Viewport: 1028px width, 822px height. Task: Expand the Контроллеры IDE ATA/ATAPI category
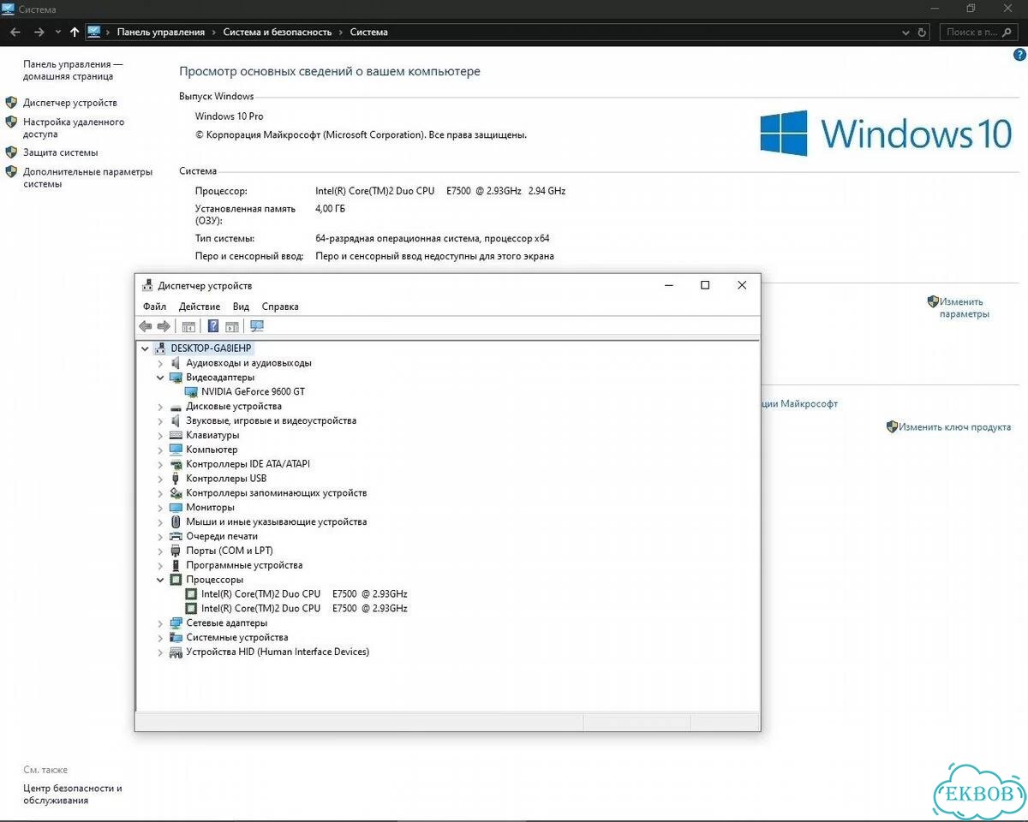160,464
